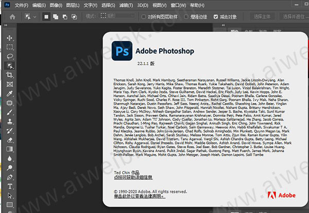This screenshot has height=213, width=309.
Task: Open the 模式 矩形 dropdown
Action: 117,16
